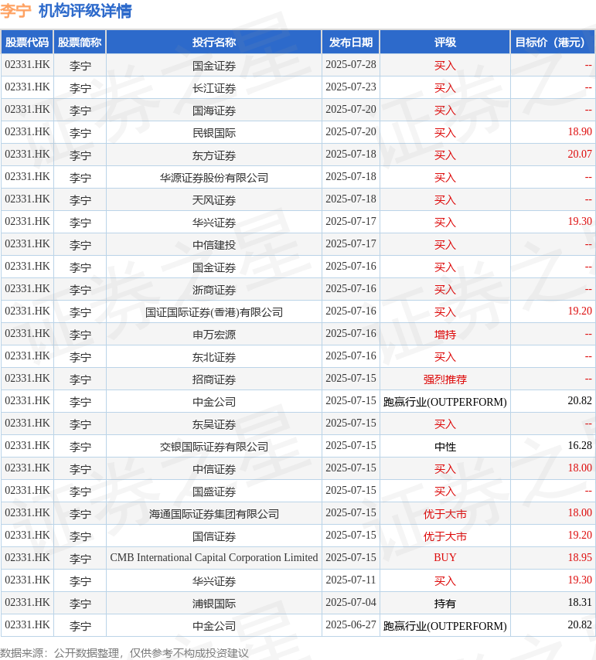Viewport: 596px width, 660px height.
Task: Click the 18.90 target price
Action: 580,131
